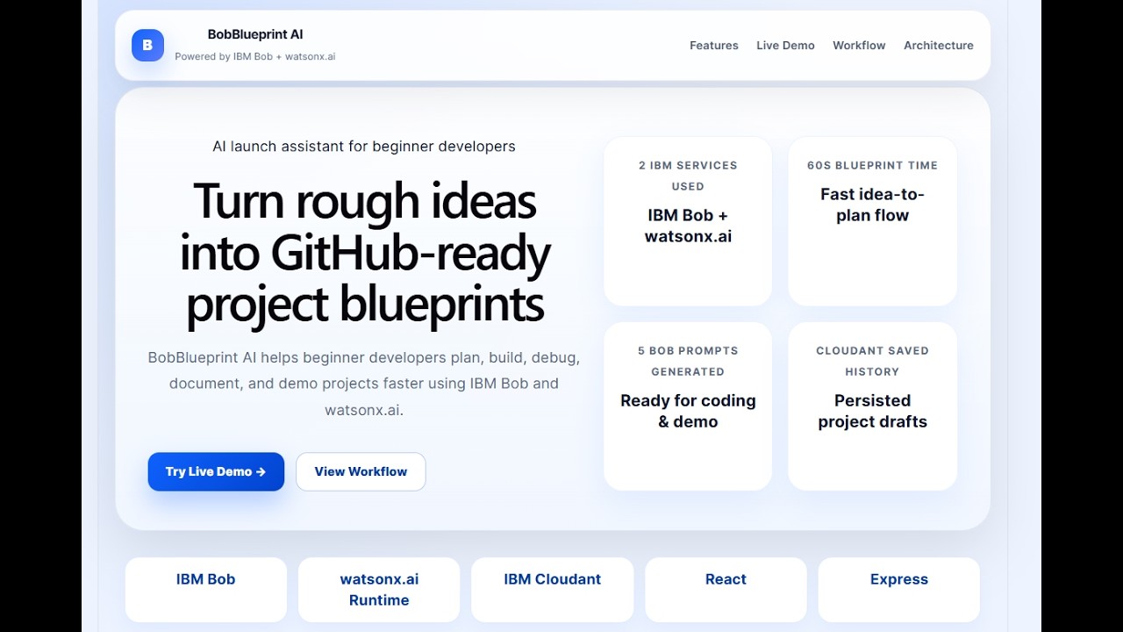Open the 2 IBM Services Used card

click(x=688, y=221)
